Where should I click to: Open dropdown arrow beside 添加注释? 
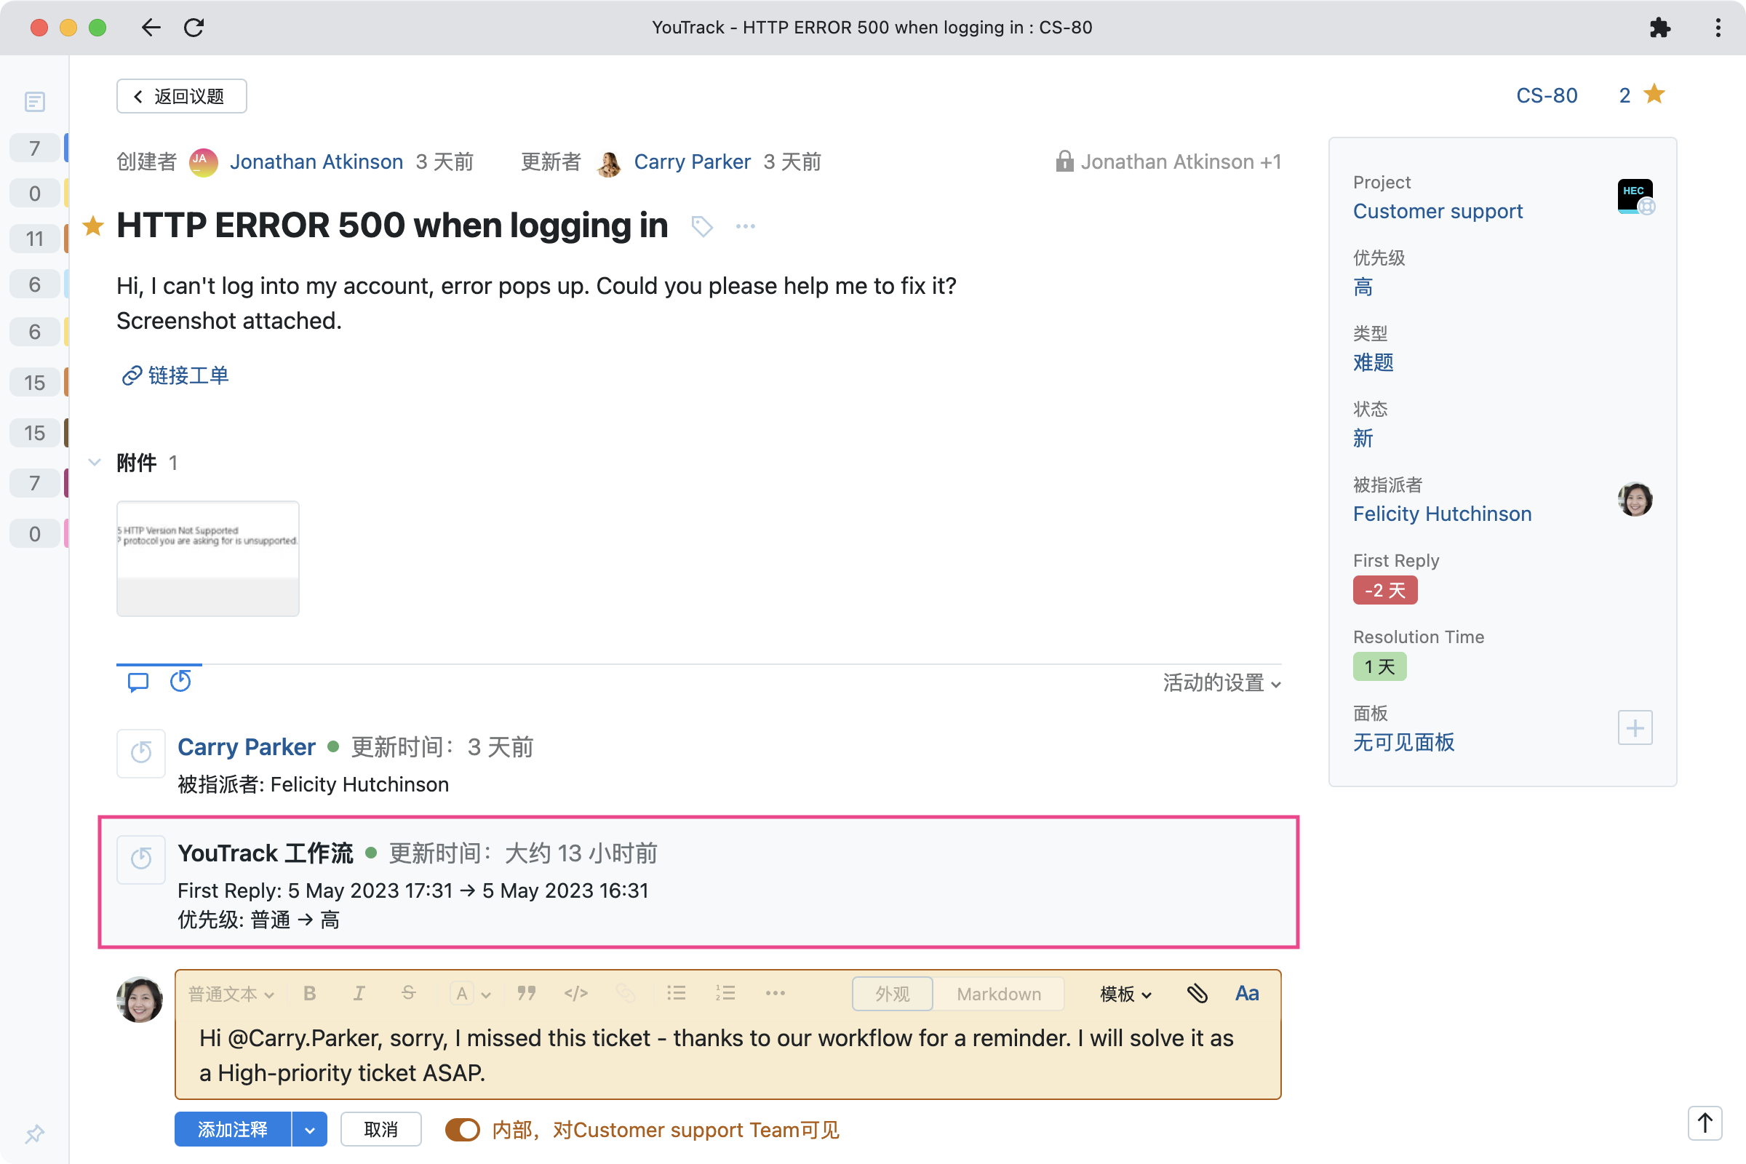coord(310,1130)
